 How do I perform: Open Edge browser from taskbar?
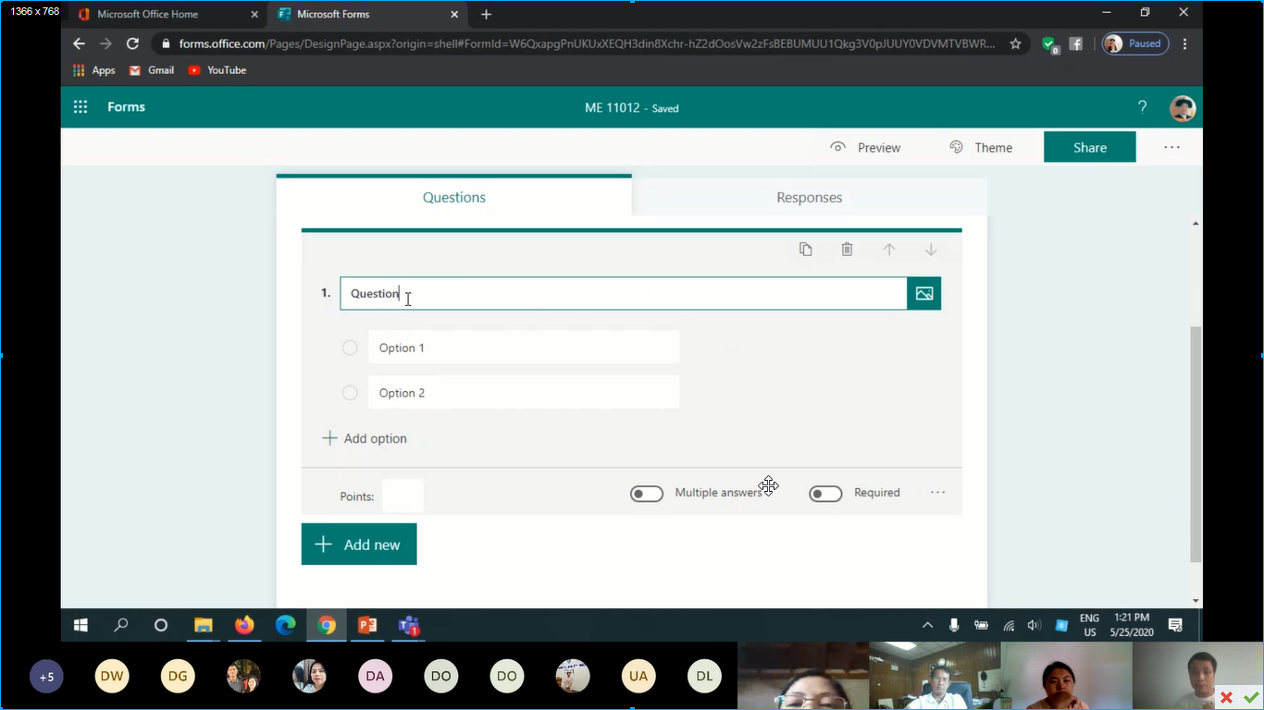coord(285,625)
